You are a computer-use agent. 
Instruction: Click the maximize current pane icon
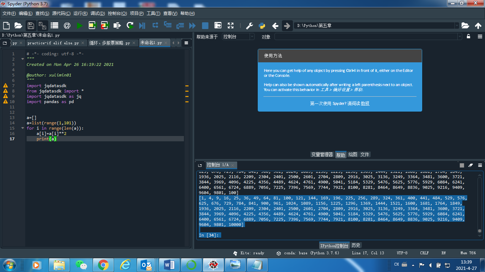pyautogui.click(x=230, y=25)
